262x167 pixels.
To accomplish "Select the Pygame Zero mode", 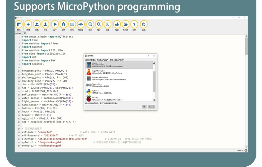I will (119, 85).
